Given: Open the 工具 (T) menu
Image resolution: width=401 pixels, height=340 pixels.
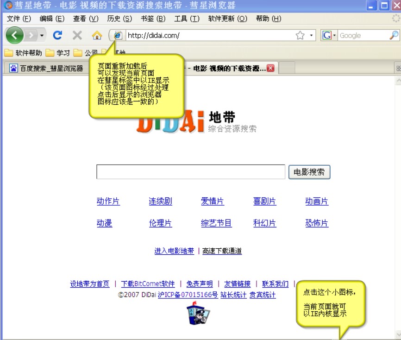Looking at the screenshot, I should 187,19.
